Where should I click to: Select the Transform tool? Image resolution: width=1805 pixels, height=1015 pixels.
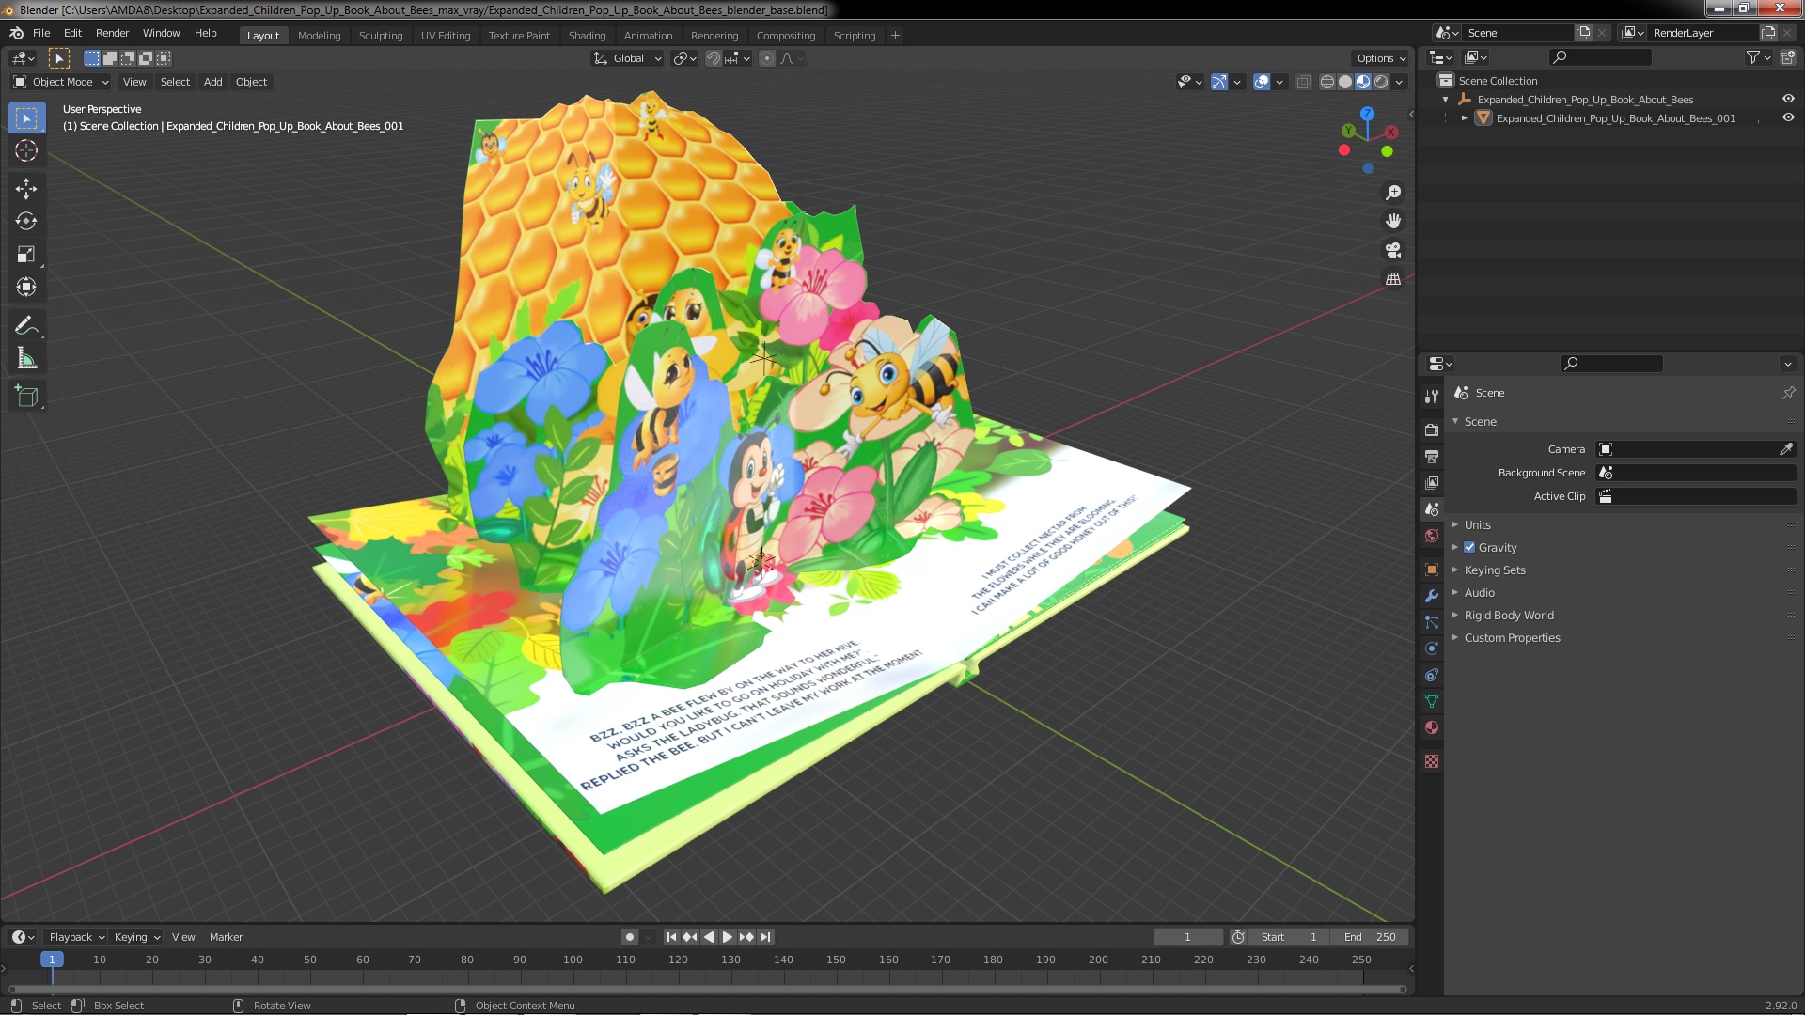(x=26, y=287)
